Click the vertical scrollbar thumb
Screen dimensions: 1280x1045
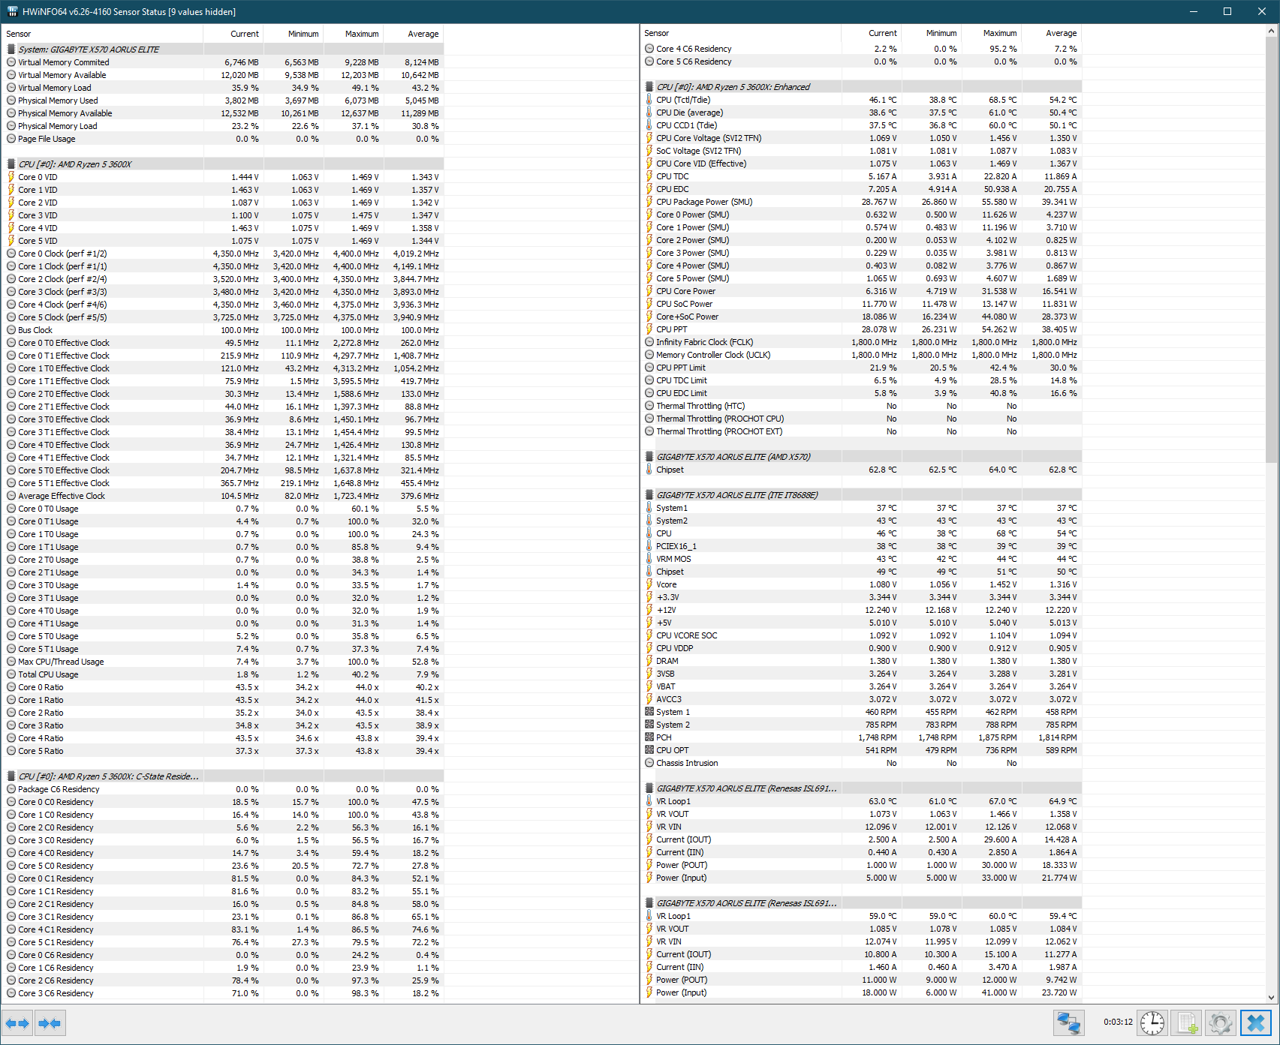click(x=1272, y=251)
